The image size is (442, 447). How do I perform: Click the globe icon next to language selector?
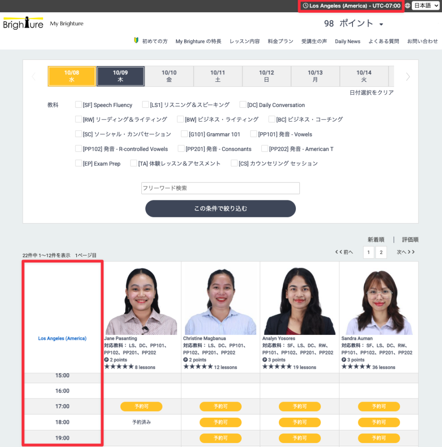coord(408,6)
